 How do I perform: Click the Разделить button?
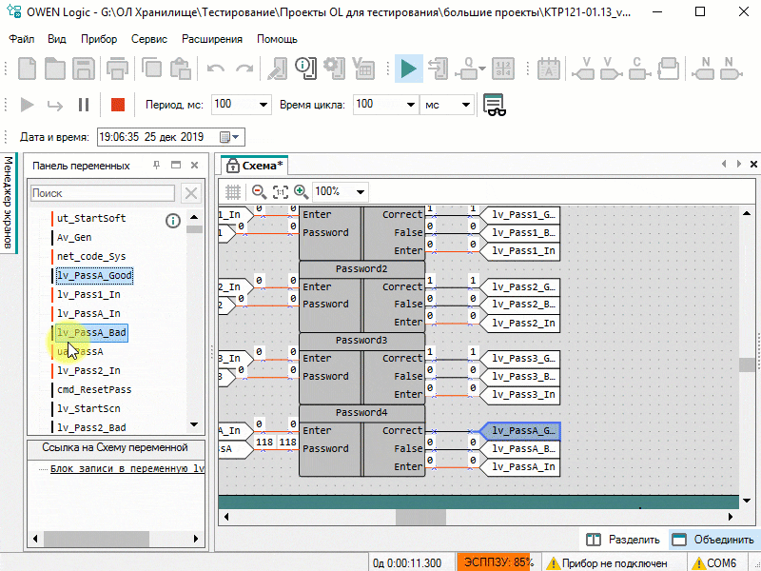[623, 540]
